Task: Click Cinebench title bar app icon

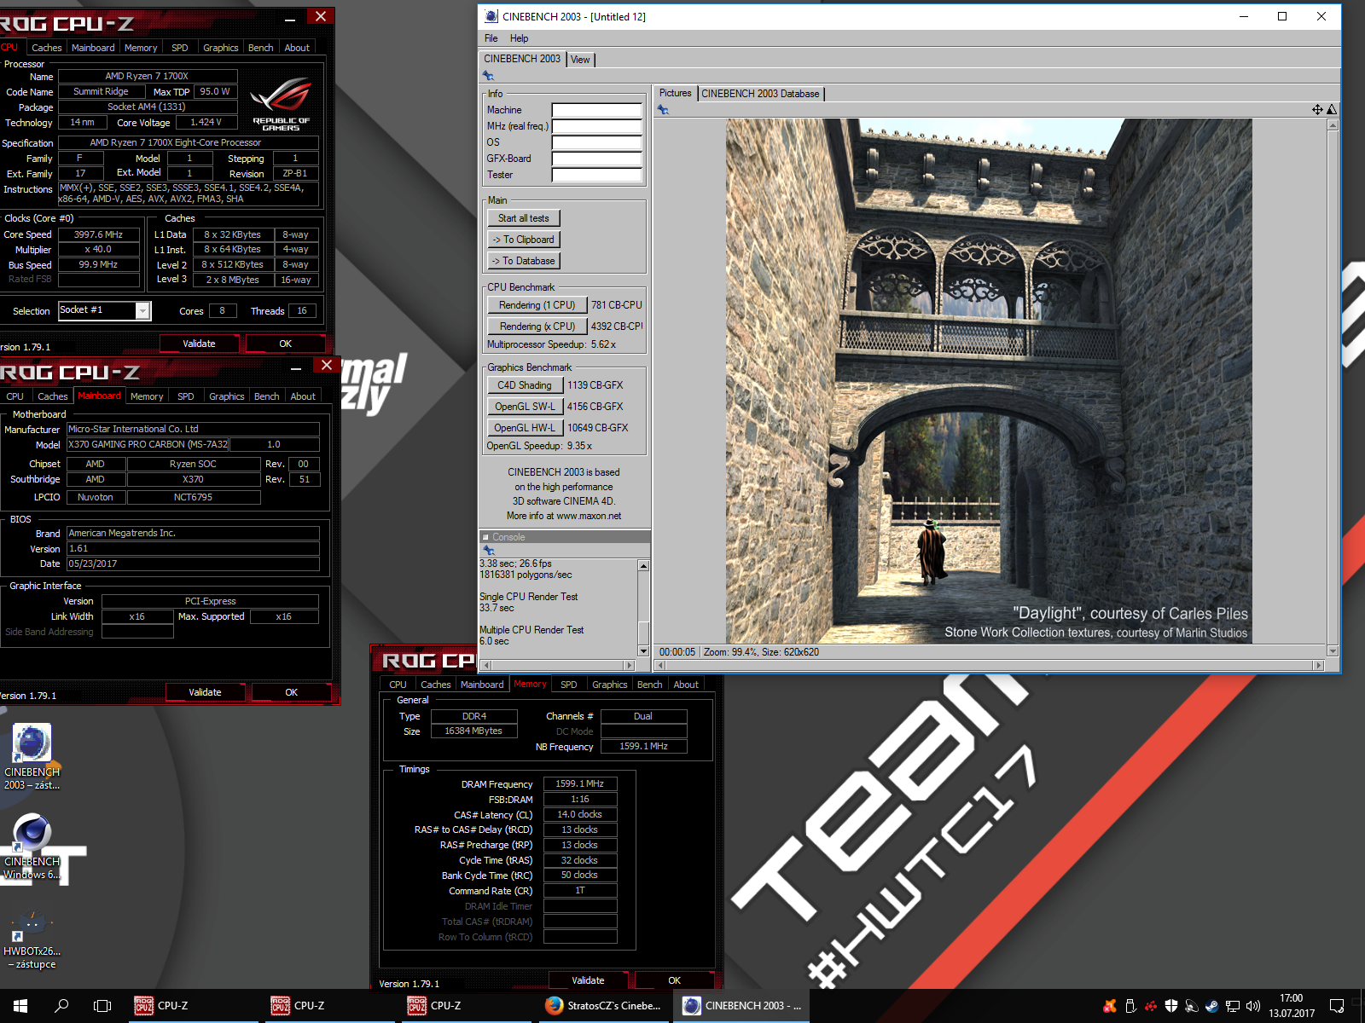Action: [x=491, y=16]
